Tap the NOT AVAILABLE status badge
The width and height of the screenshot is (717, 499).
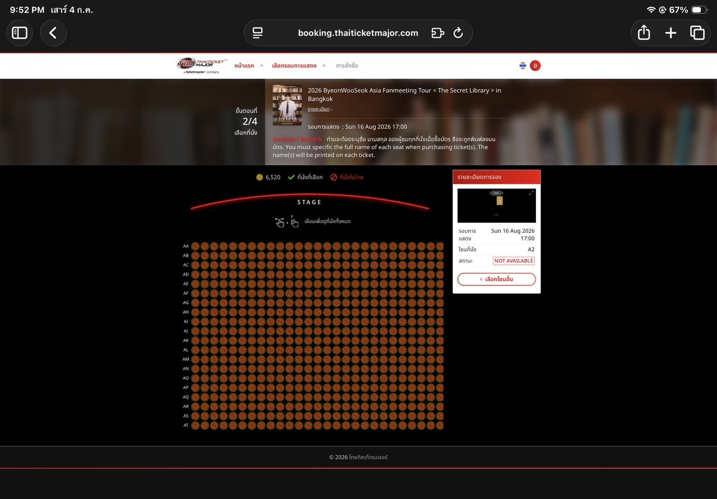click(x=513, y=261)
